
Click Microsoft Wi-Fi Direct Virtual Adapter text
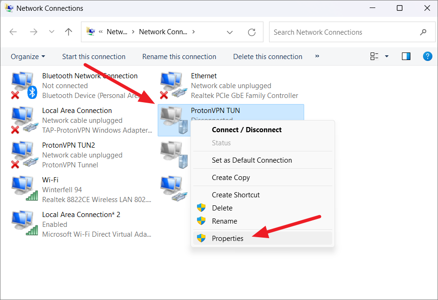pos(97,234)
